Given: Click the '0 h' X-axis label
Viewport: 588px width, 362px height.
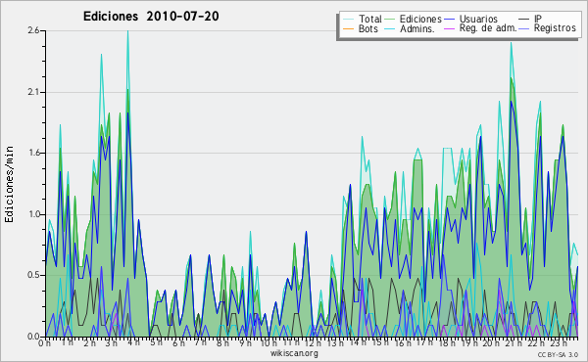Looking at the screenshot, I should click(x=44, y=342).
